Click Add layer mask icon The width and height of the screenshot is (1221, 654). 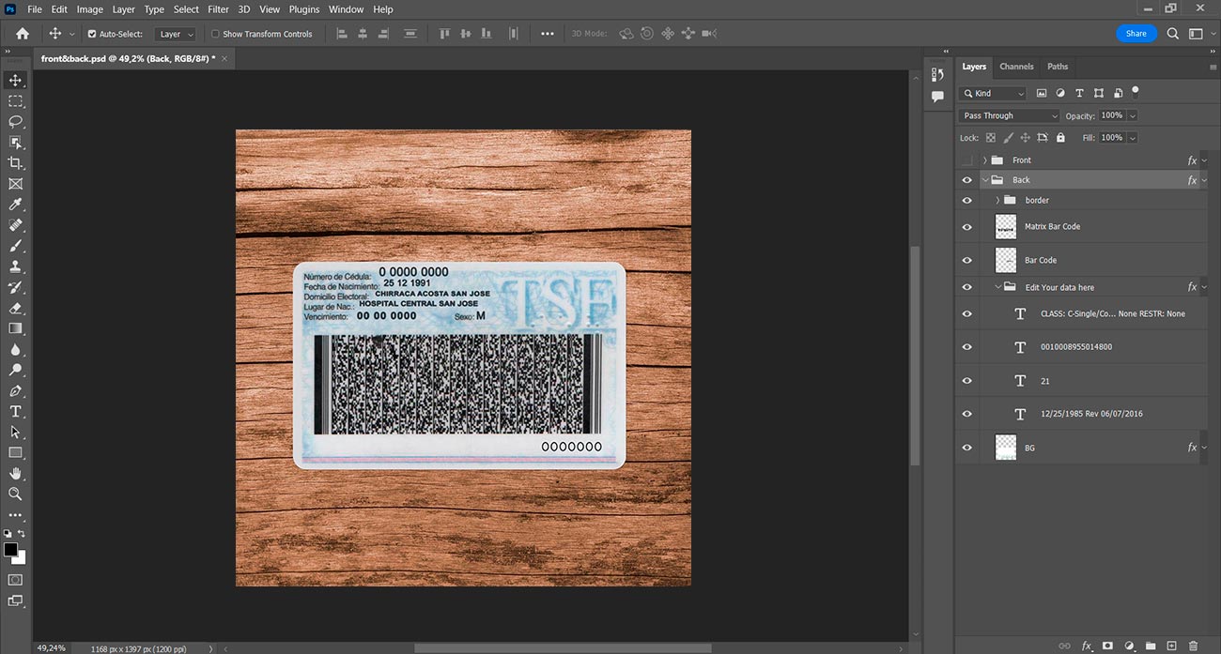point(1107,646)
